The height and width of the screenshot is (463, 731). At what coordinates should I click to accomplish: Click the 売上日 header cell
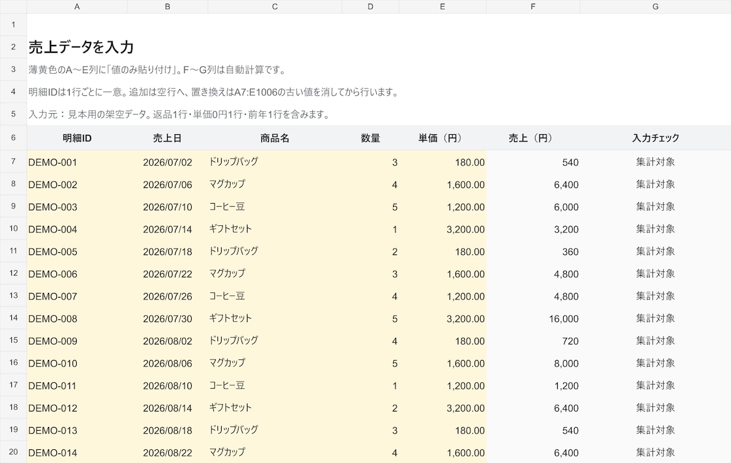[168, 138]
